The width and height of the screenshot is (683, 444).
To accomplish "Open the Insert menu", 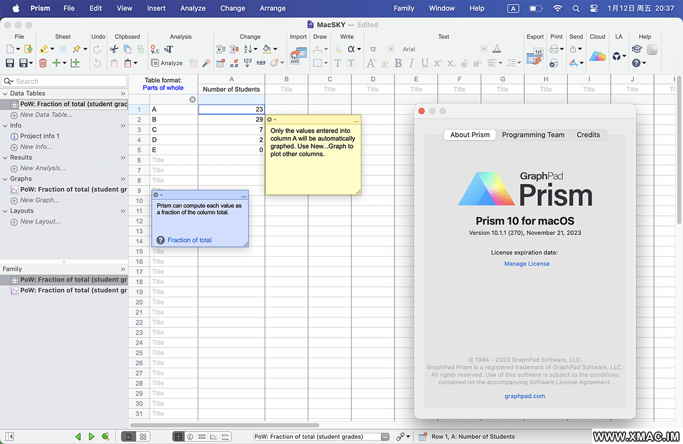I will coord(157,8).
